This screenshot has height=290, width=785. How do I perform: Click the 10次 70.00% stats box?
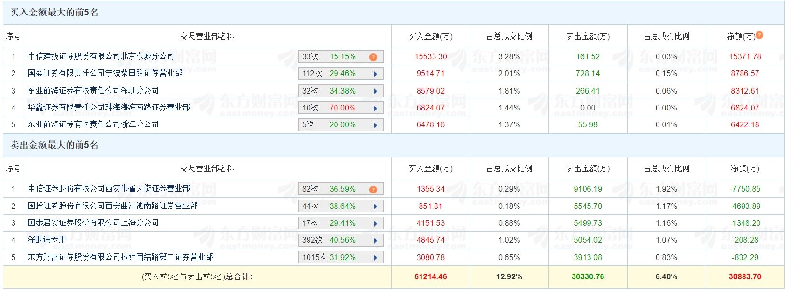(x=341, y=108)
